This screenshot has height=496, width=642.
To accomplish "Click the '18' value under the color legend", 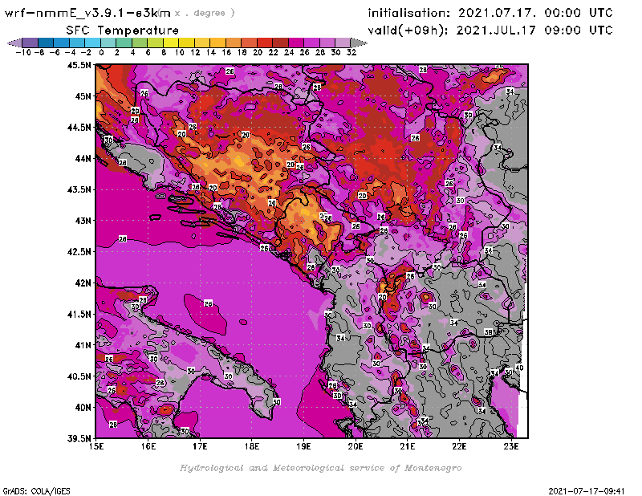I will [242, 52].
